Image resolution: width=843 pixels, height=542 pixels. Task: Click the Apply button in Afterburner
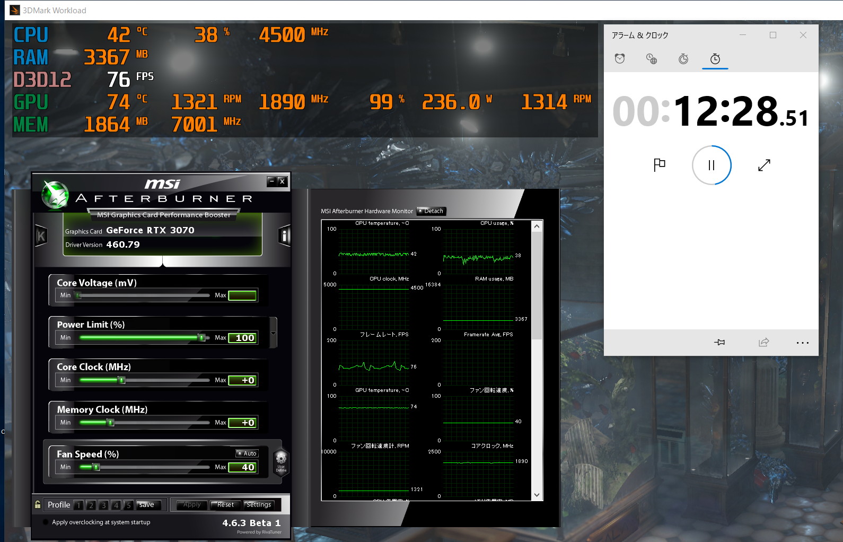tap(192, 505)
